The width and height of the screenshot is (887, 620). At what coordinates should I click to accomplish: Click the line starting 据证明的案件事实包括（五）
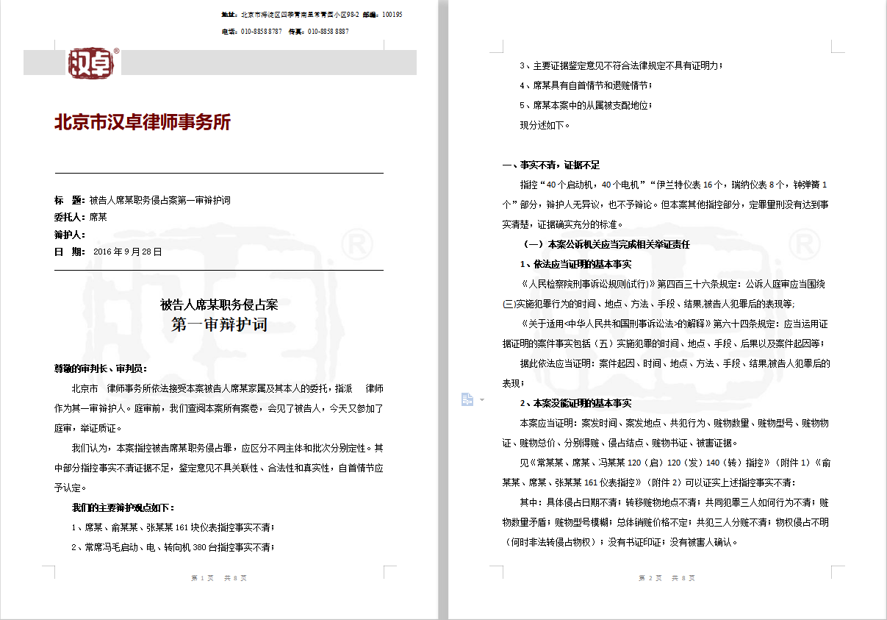coord(664,343)
